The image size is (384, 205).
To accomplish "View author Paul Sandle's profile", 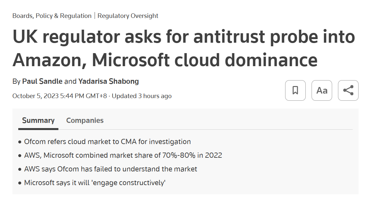I will 42,81.
